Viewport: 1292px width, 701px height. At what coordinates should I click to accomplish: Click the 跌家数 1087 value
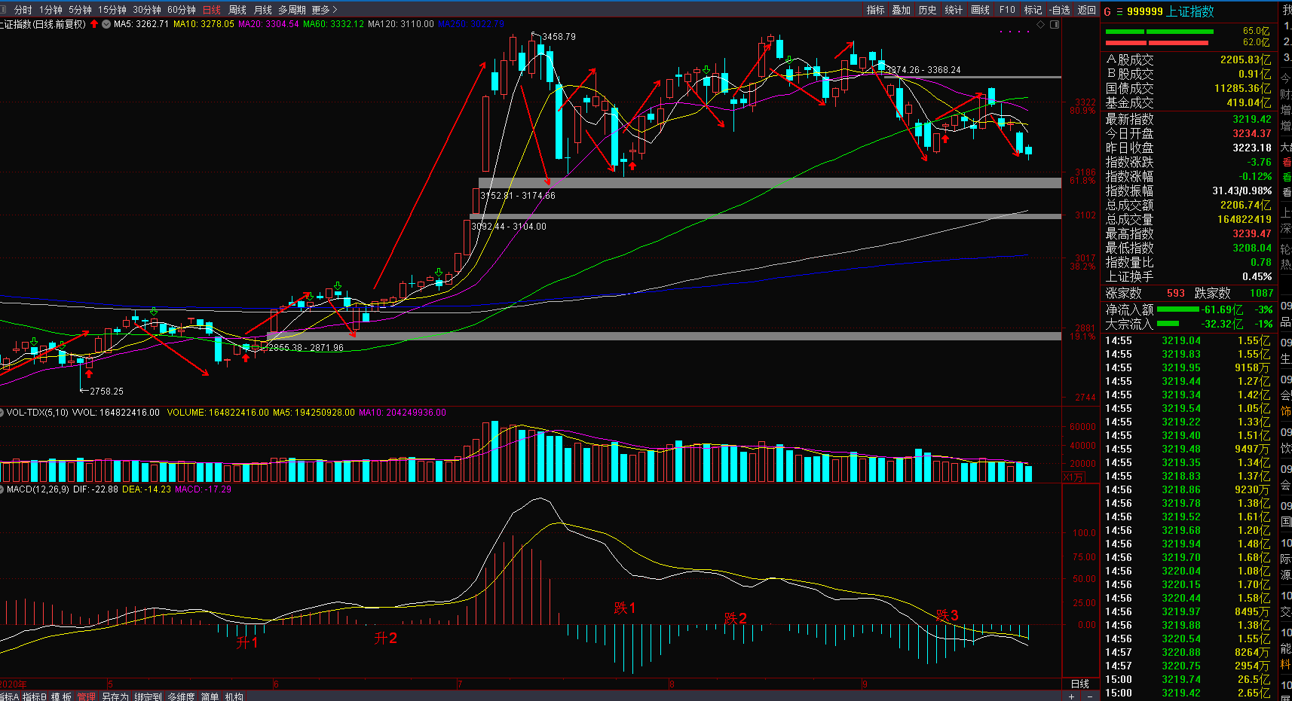tap(1262, 293)
